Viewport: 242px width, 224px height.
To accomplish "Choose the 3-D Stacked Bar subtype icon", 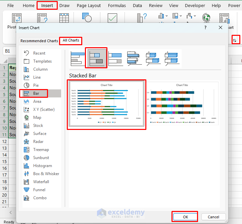I will (153, 58).
